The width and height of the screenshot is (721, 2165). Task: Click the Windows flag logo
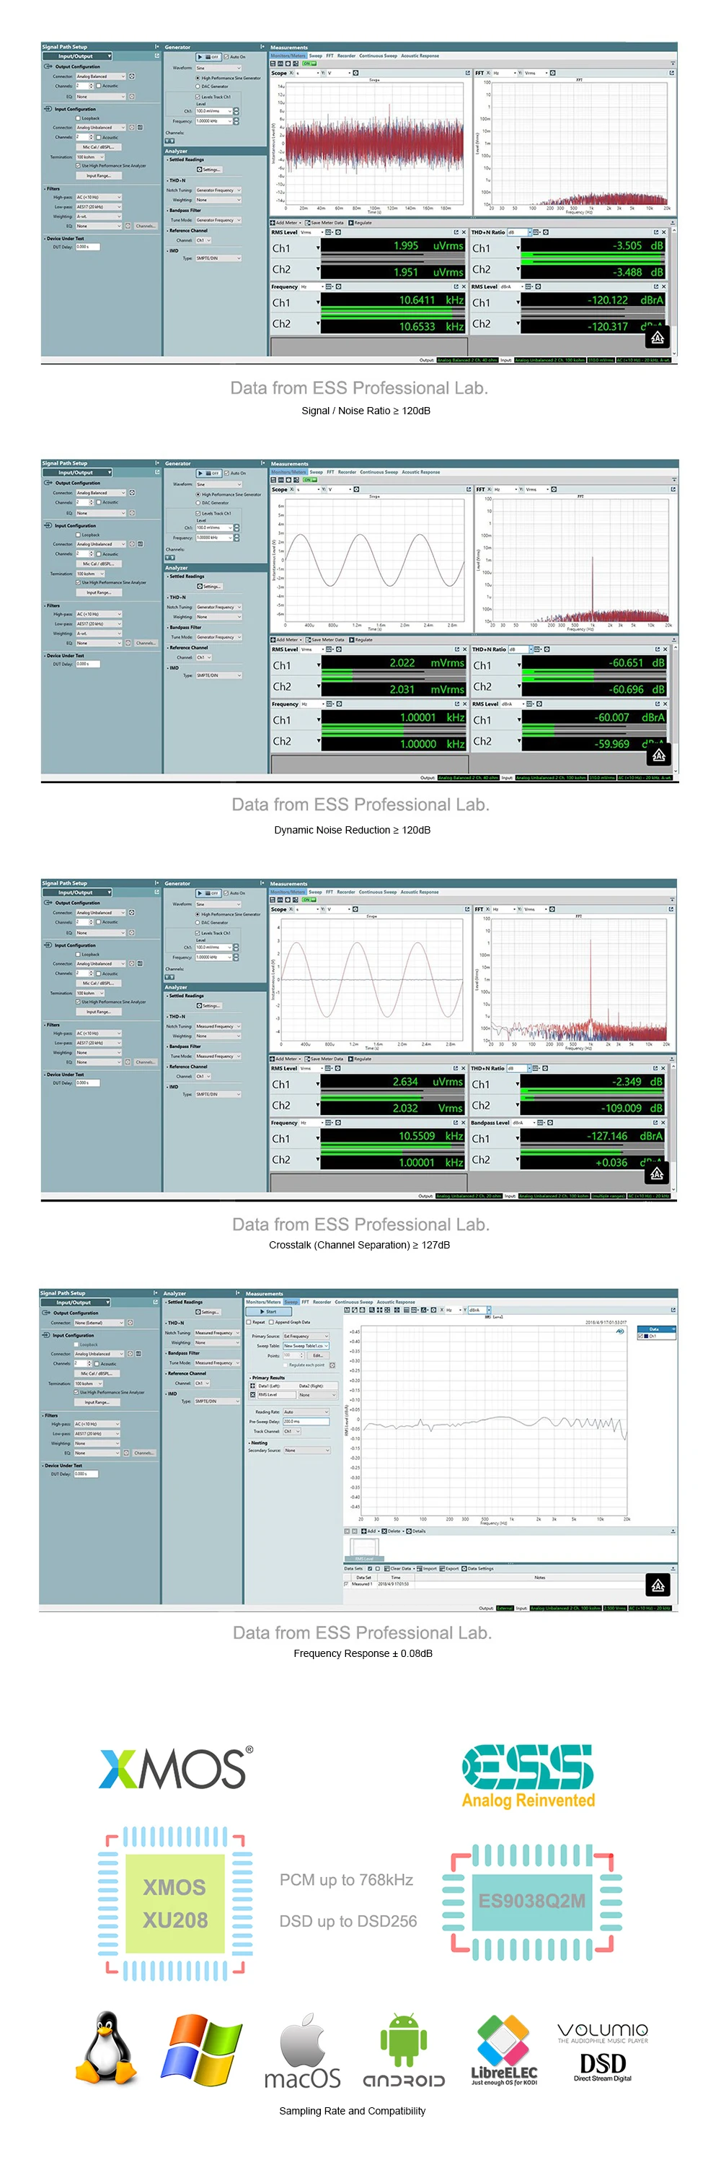coord(201,2049)
